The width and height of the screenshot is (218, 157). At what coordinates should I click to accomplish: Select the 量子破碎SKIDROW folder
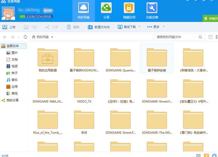click(84, 60)
